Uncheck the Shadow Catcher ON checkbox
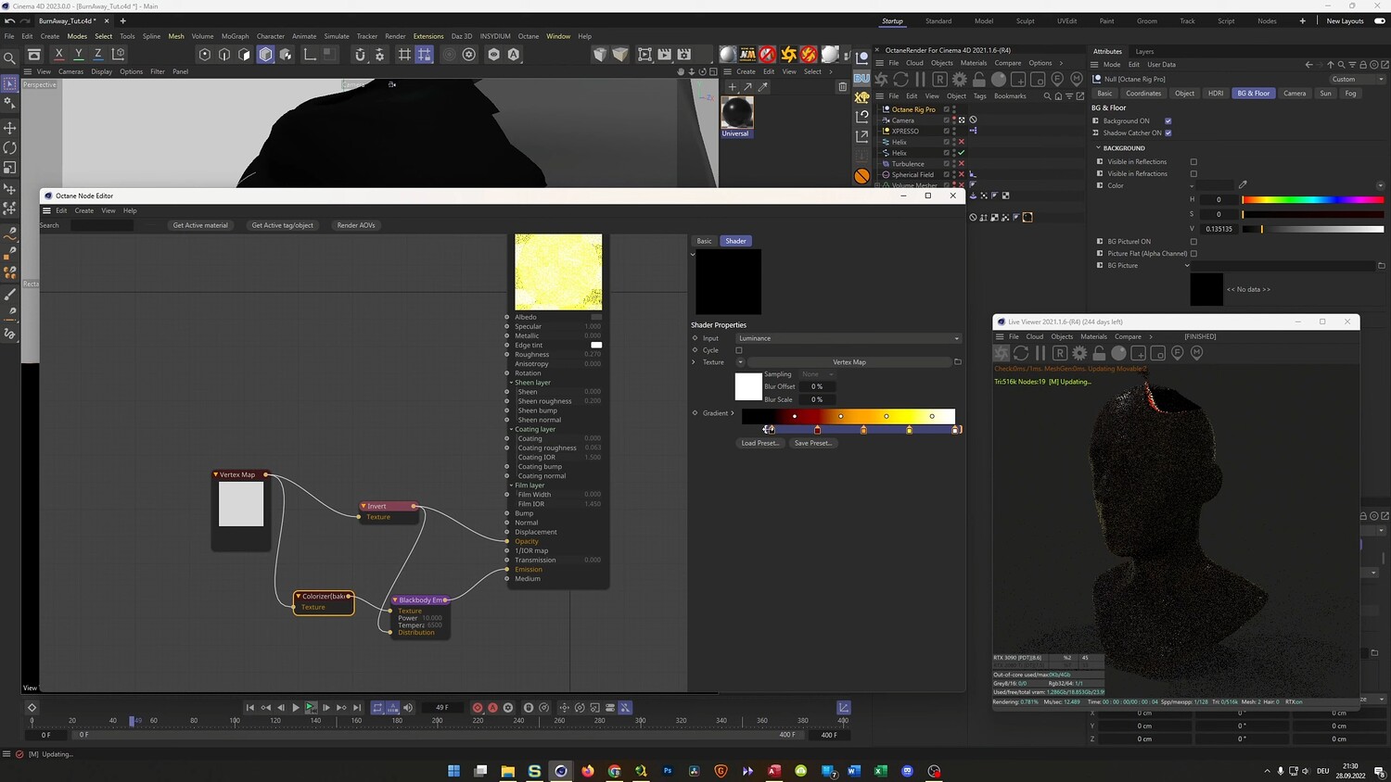The width and height of the screenshot is (1391, 782). [x=1168, y=133]
